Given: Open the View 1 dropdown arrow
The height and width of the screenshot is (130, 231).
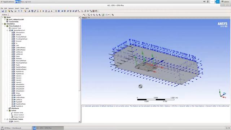Looking at the screenshot, I should pos(89,18).
